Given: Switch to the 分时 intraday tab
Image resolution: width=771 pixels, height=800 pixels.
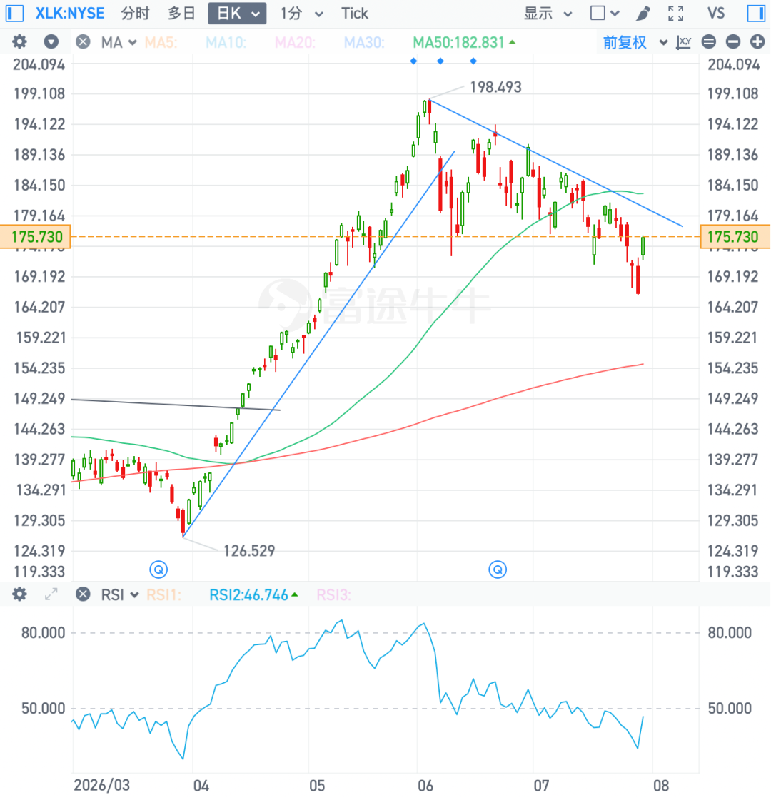Looking at the screenshot, I should (x=135, y=14).
